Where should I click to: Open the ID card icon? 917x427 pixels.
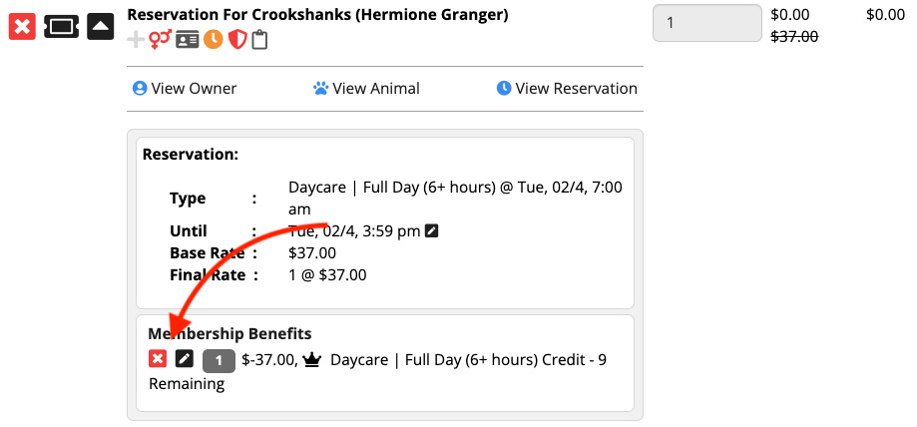[188, 40]
